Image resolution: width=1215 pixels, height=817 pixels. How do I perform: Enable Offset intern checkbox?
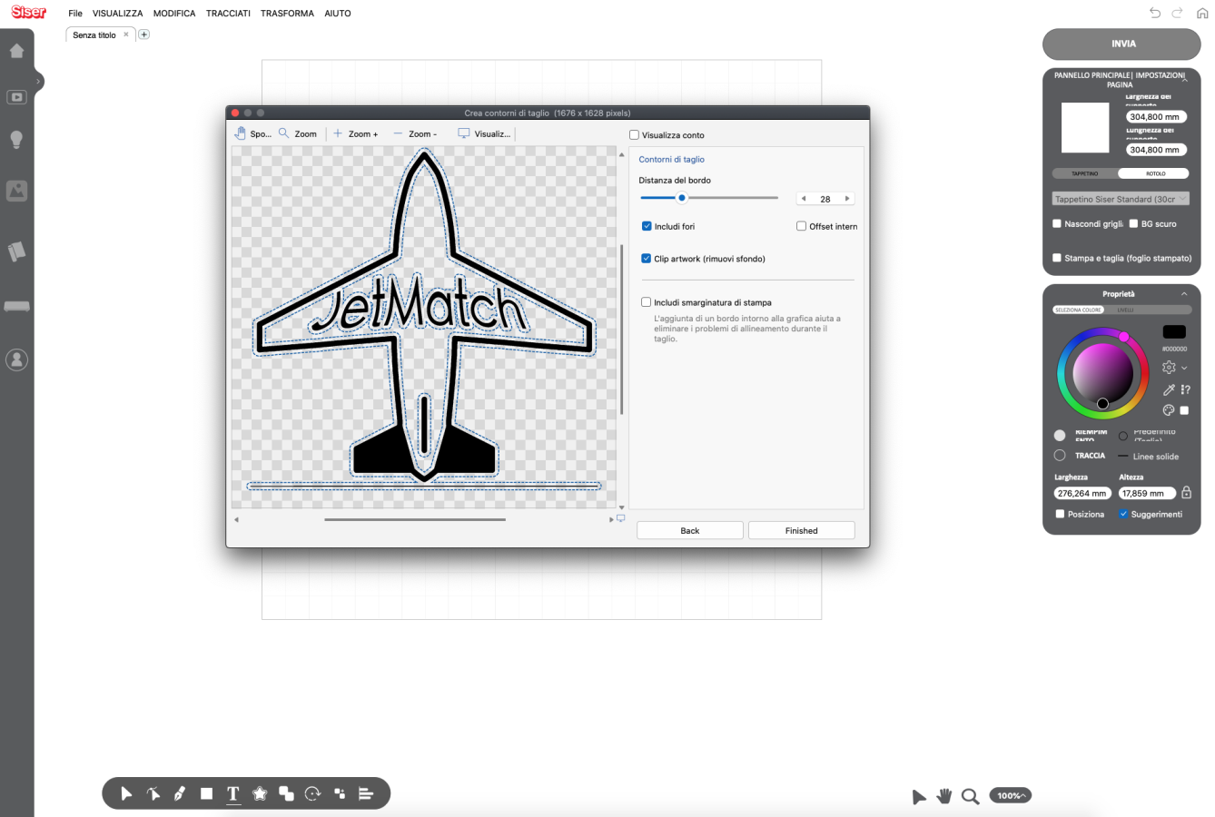coord(801,226)
